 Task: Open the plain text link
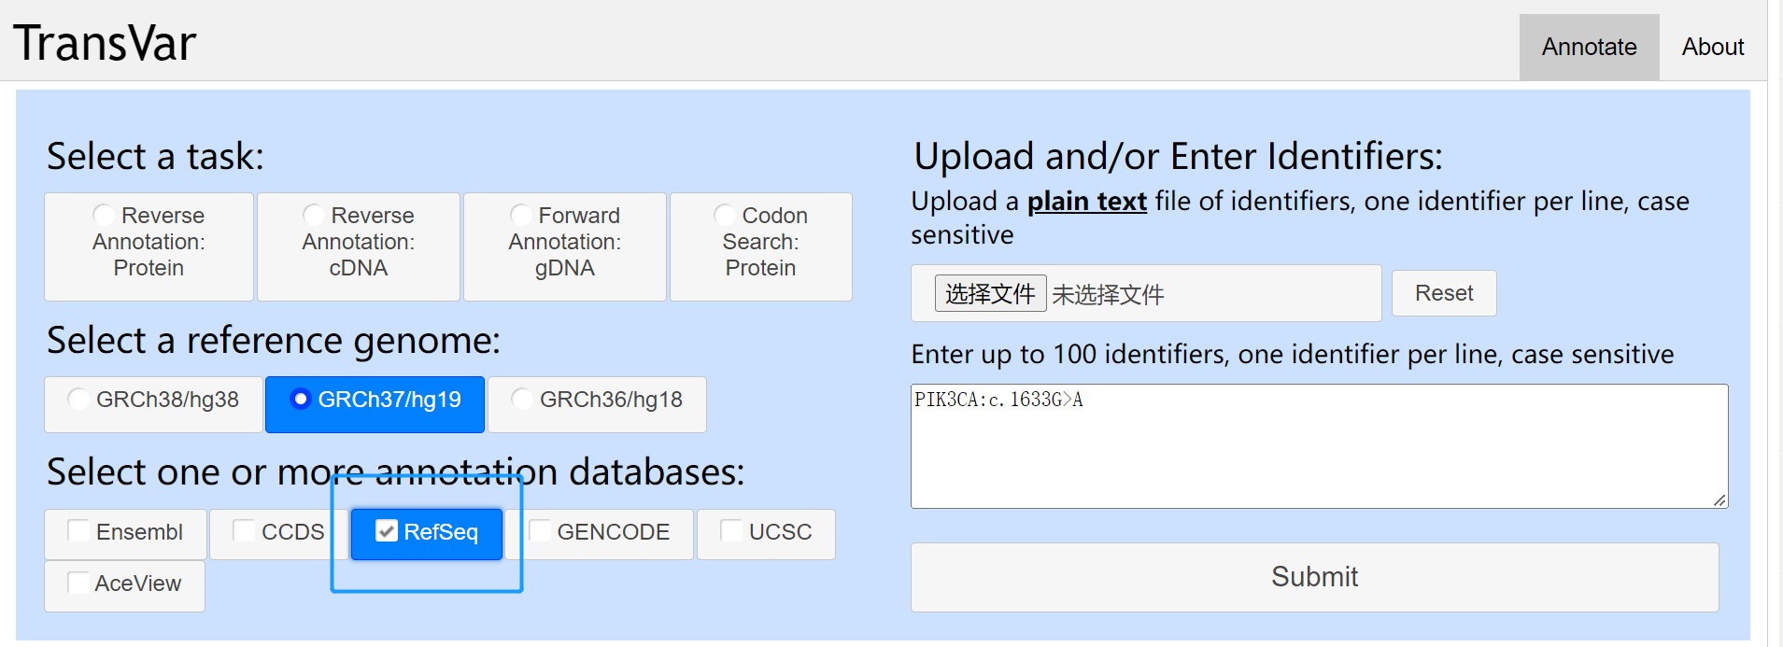coord(1086,202)
